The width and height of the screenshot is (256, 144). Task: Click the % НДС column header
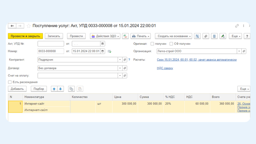174,97
